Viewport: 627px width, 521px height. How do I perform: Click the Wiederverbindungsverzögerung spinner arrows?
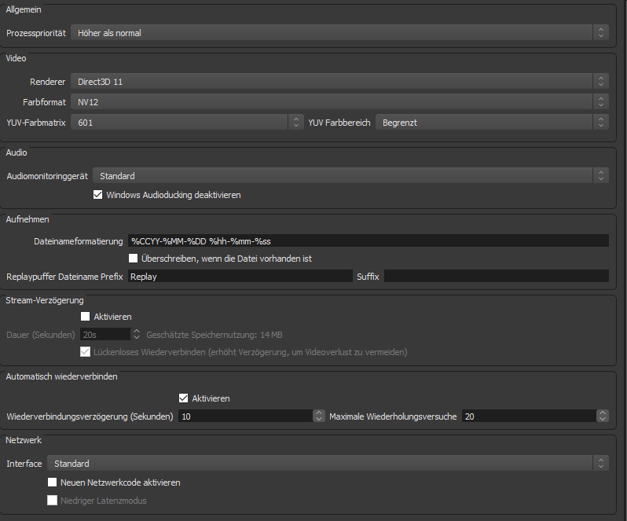click(319, 416)
